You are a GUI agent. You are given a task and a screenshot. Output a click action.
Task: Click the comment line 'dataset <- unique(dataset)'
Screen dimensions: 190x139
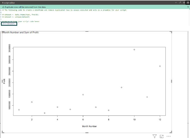[16, 17]
